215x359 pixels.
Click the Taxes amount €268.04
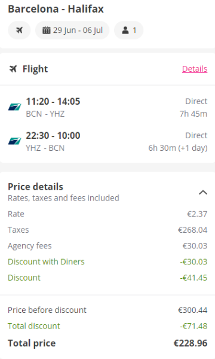pyautogui.click(x=193, y=230)
